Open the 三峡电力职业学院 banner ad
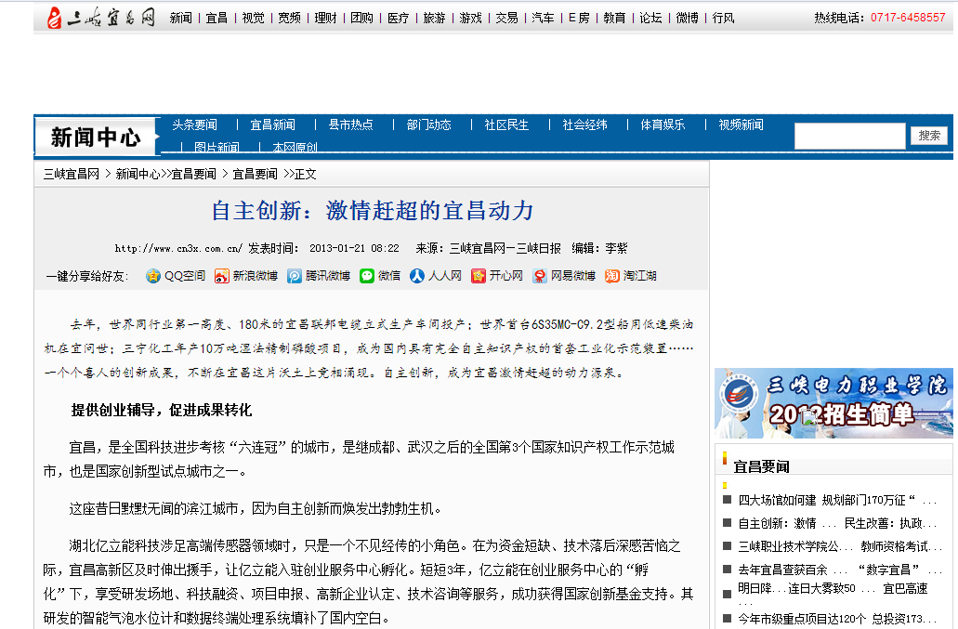 tap(833, 402)
